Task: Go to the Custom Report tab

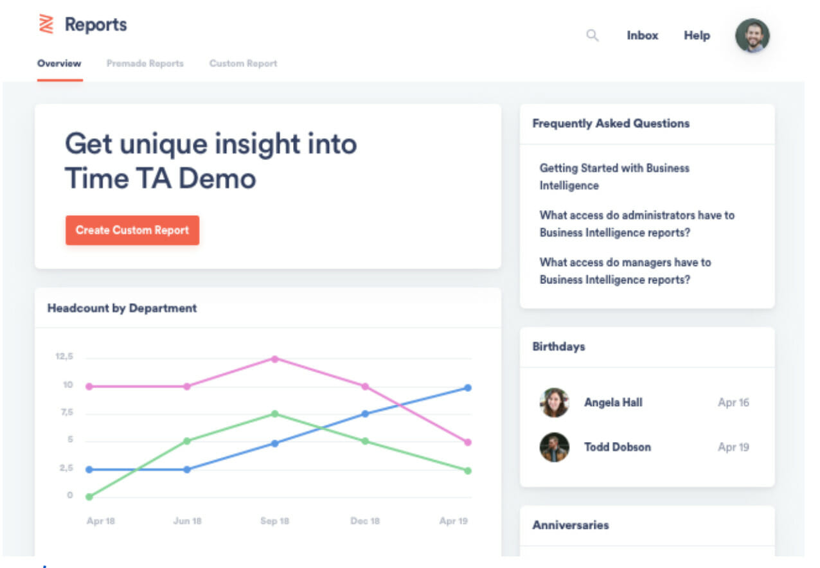Action: click(x=243, y=64)
